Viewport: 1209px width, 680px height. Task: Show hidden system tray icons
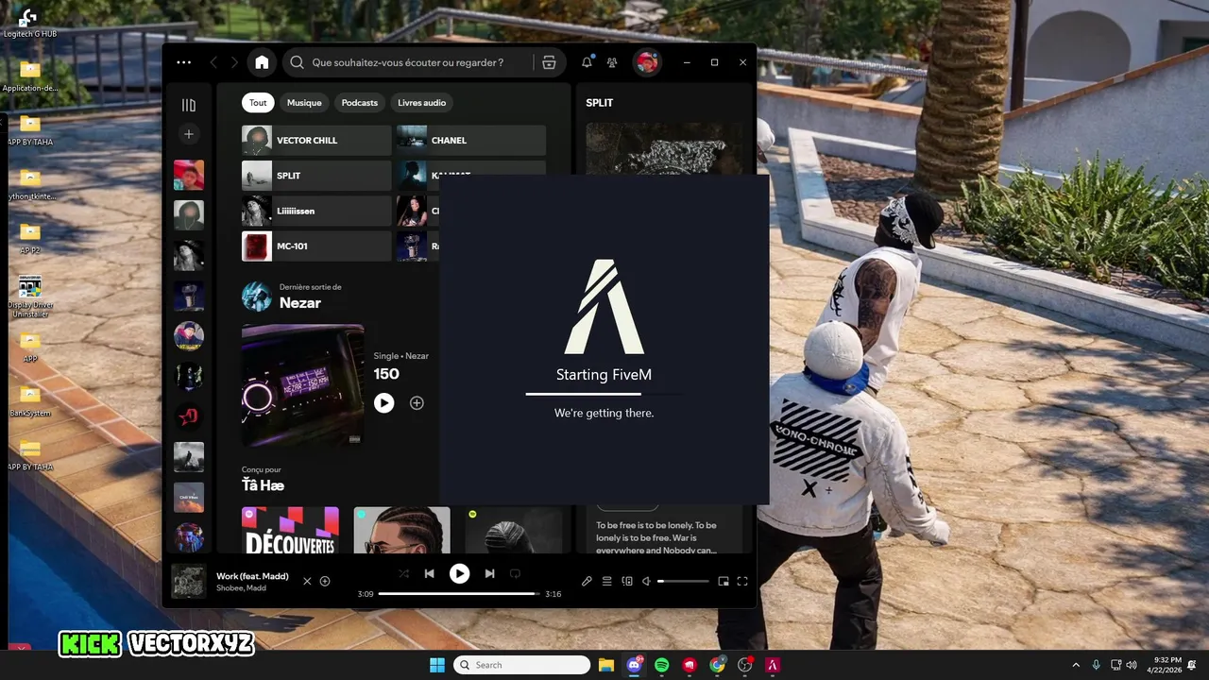(1075, 665)
